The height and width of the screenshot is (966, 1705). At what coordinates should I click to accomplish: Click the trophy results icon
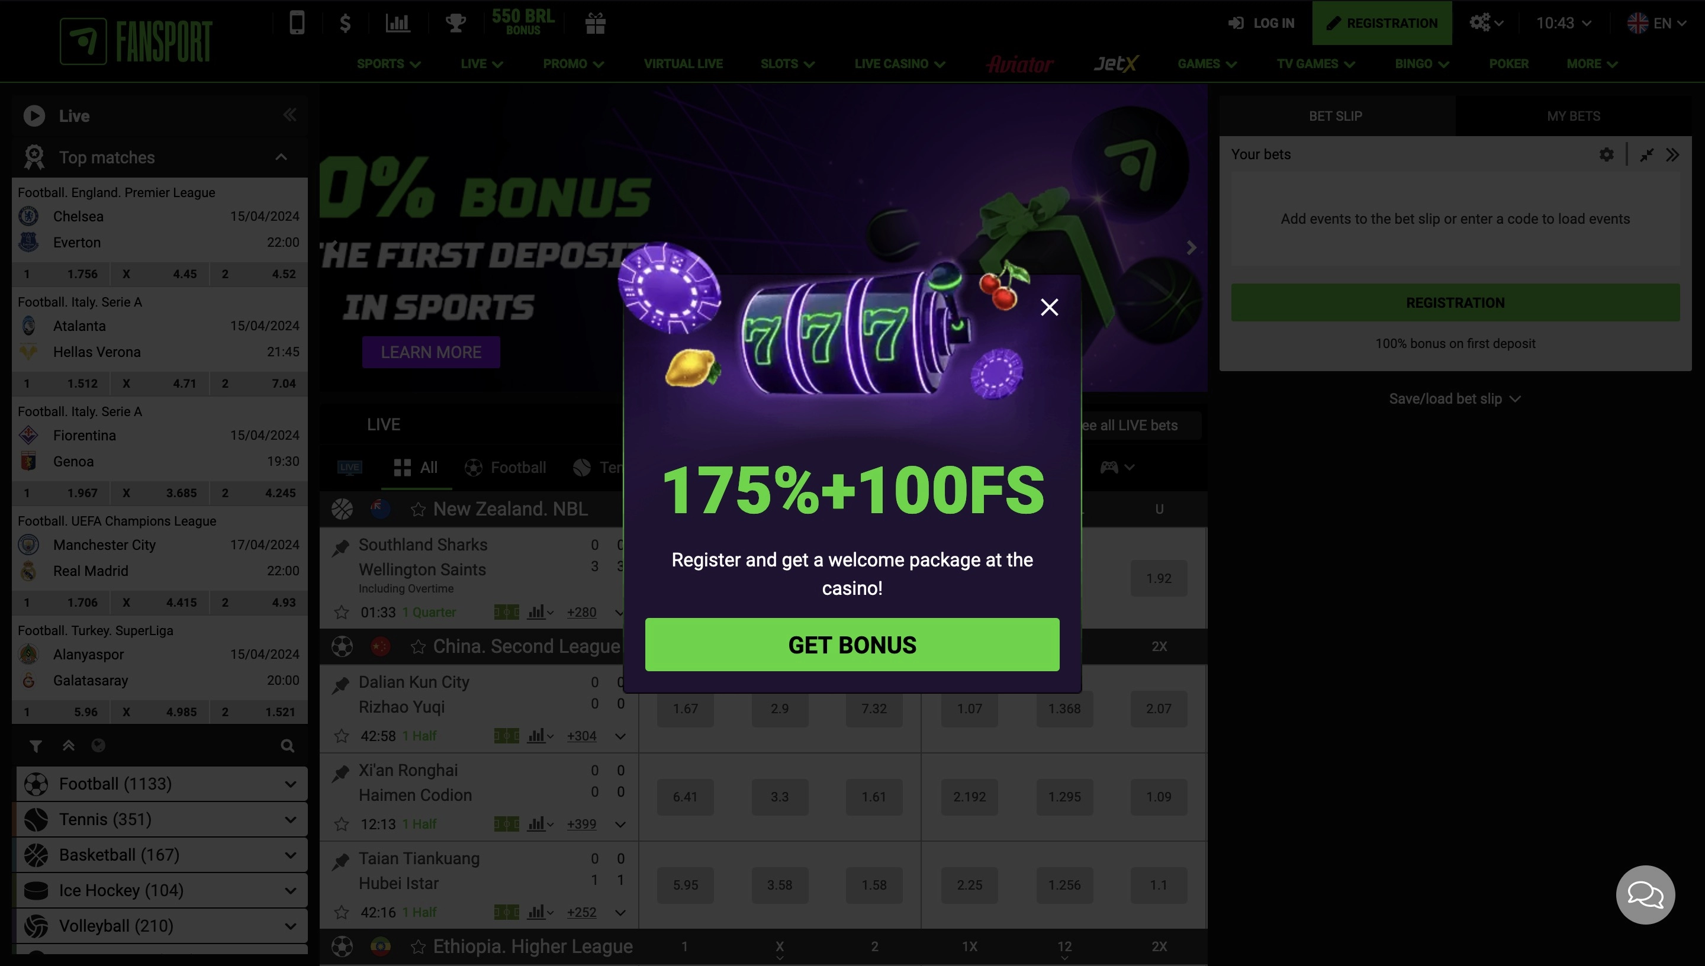[x=455, y=23]
